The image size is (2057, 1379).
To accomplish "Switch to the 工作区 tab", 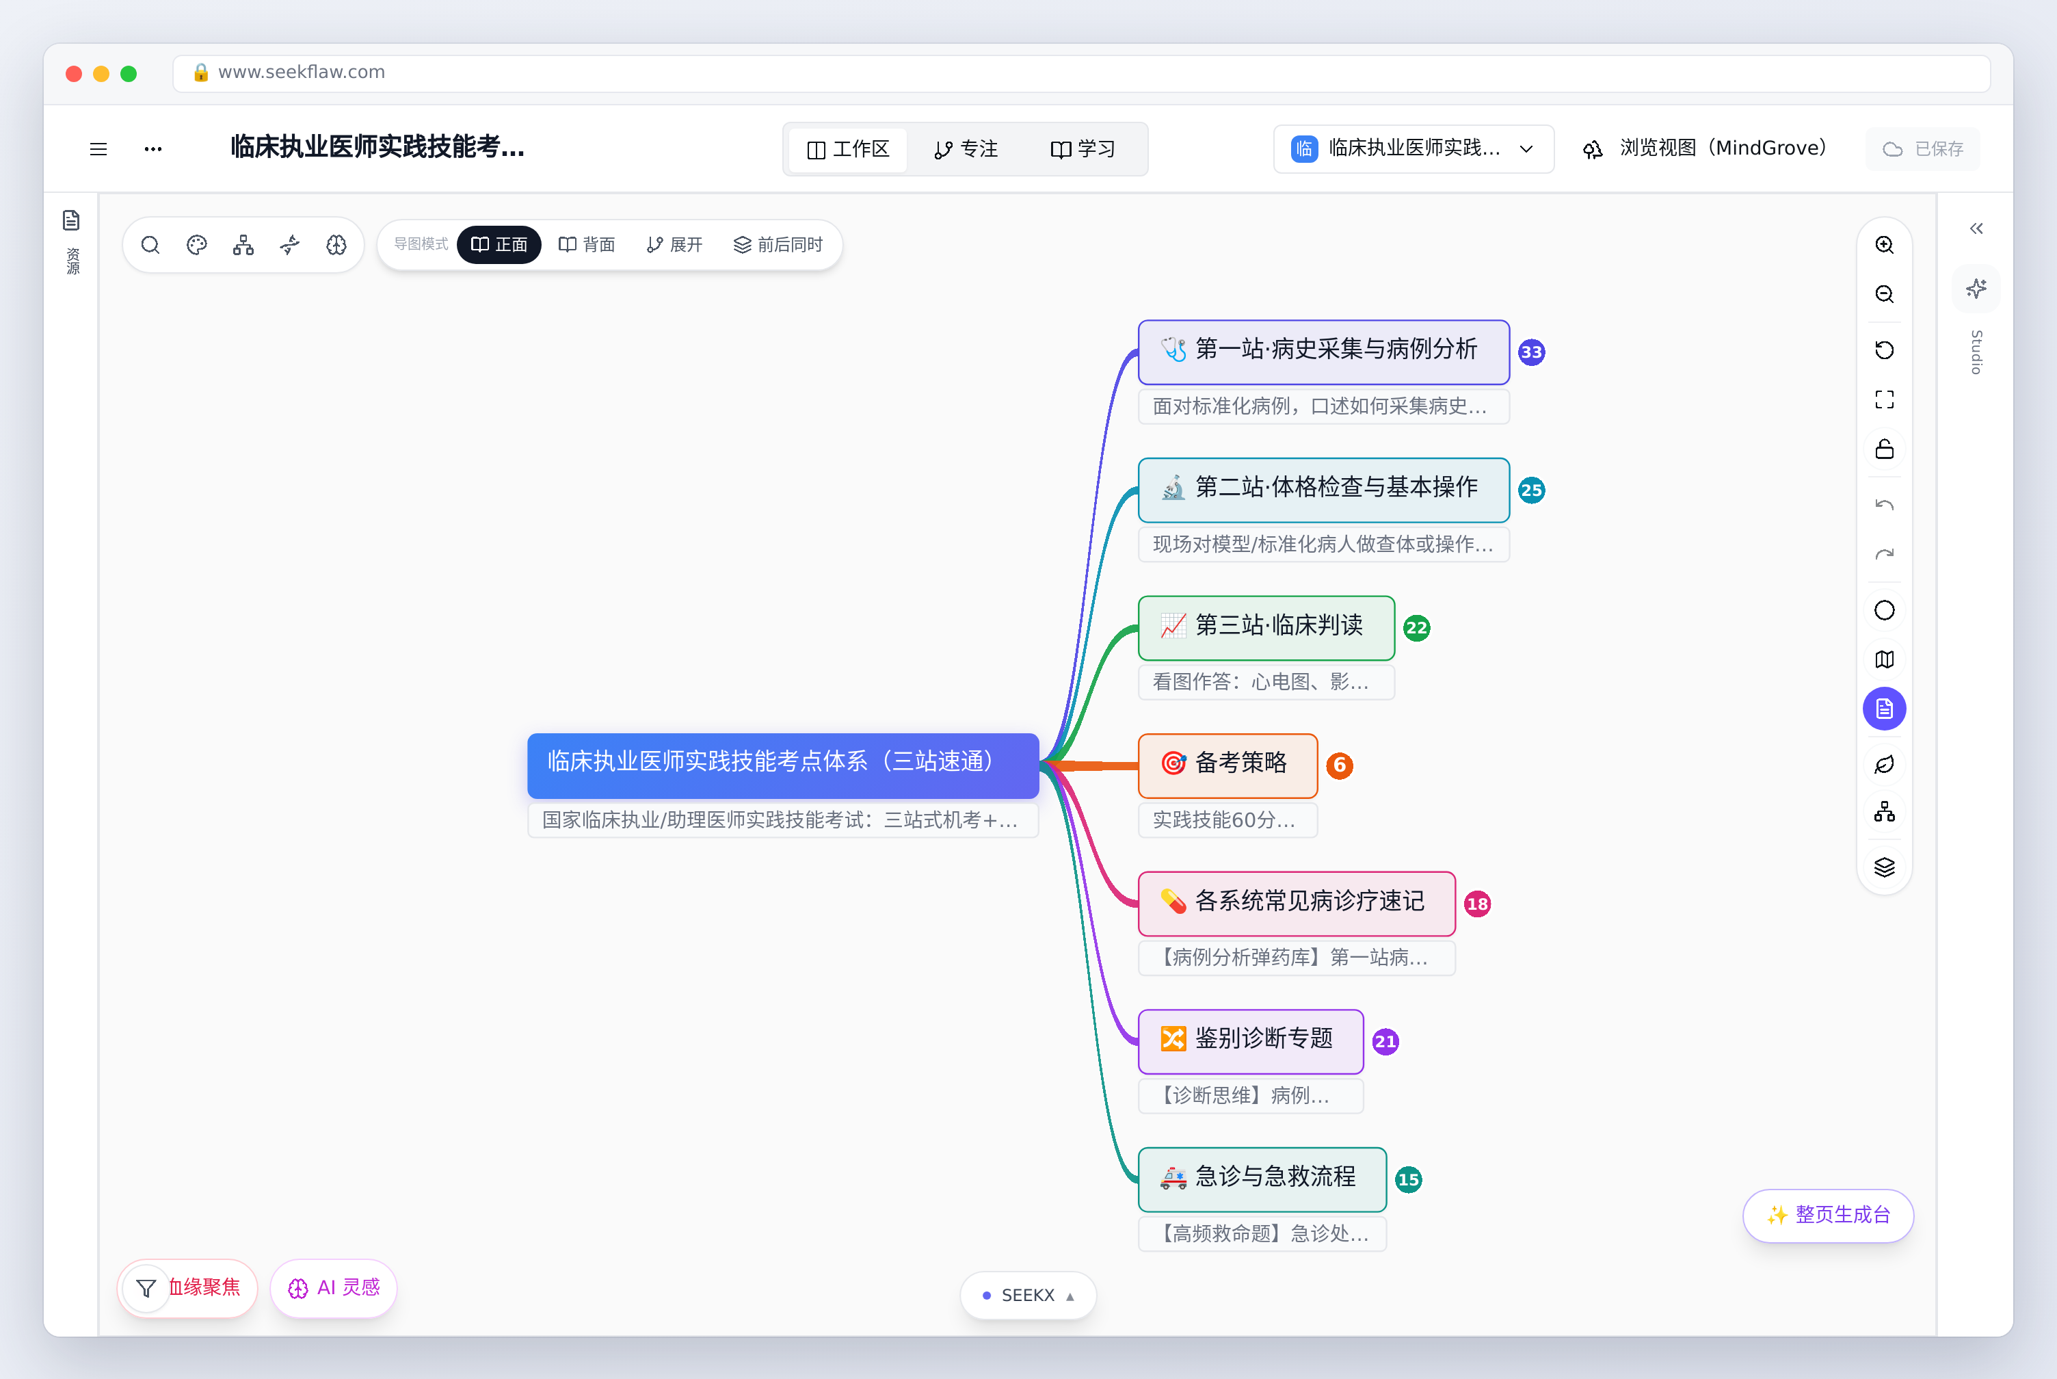I will pyautogui.click(x=848, y=150).
